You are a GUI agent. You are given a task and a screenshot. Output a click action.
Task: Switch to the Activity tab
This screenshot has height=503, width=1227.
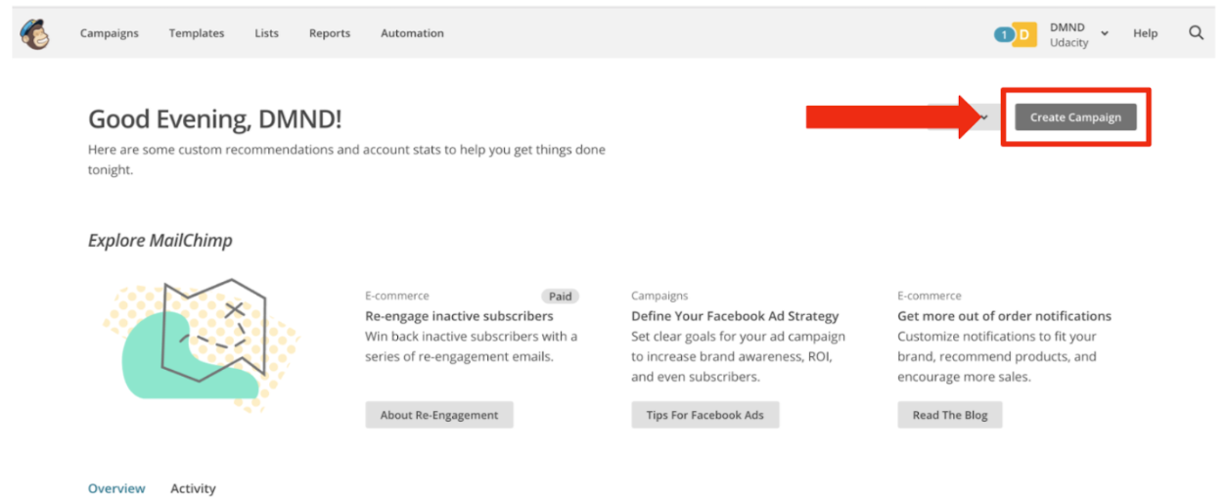tap(193, 488)
